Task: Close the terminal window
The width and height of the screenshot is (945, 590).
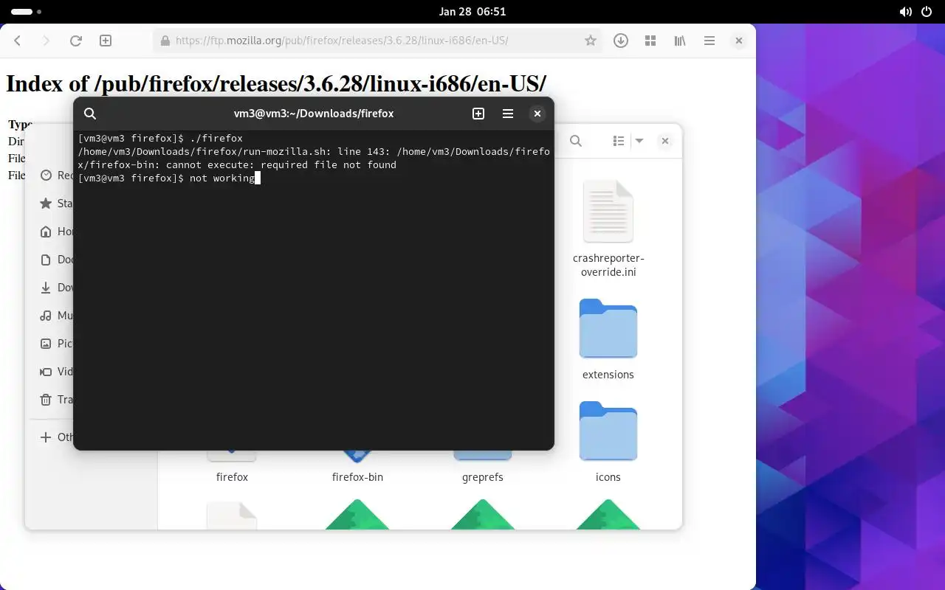Action: [537, 114]
